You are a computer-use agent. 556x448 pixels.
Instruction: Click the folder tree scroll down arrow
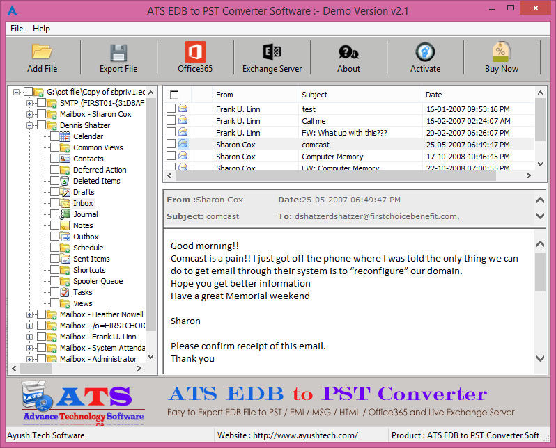pyautogui.click(x=151, y=357)
